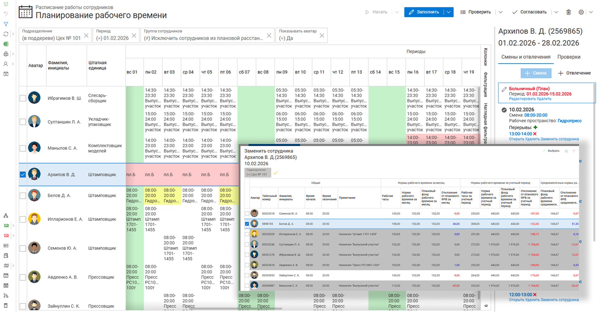The height and width of the screenshot is (312, 599).
Task: Open the vertical Колонки side tab
Action: click(486, 57)
